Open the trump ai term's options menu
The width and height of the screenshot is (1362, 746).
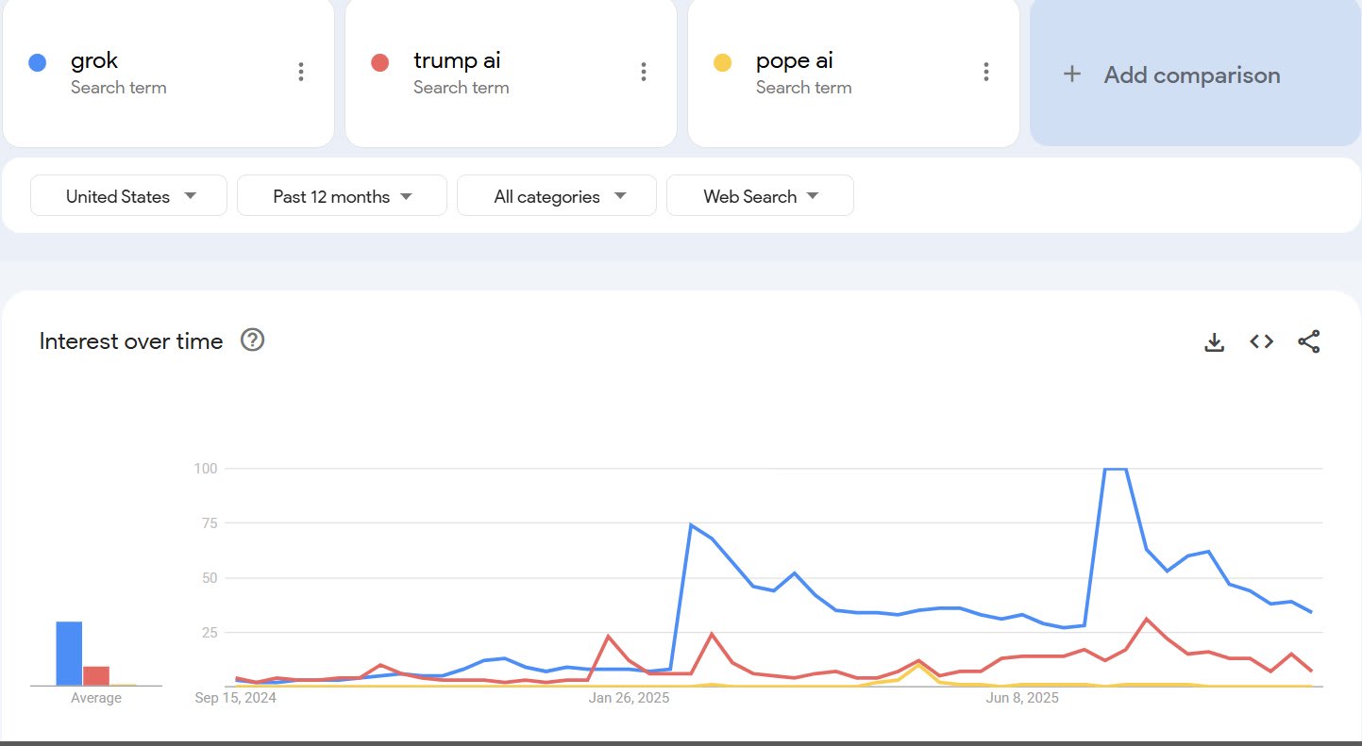coord(643,72)
